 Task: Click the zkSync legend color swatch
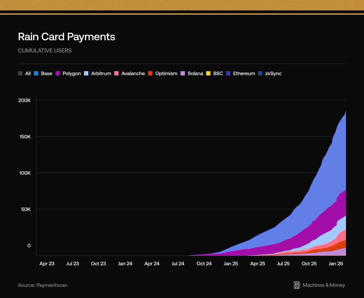[x=260, y=73]
